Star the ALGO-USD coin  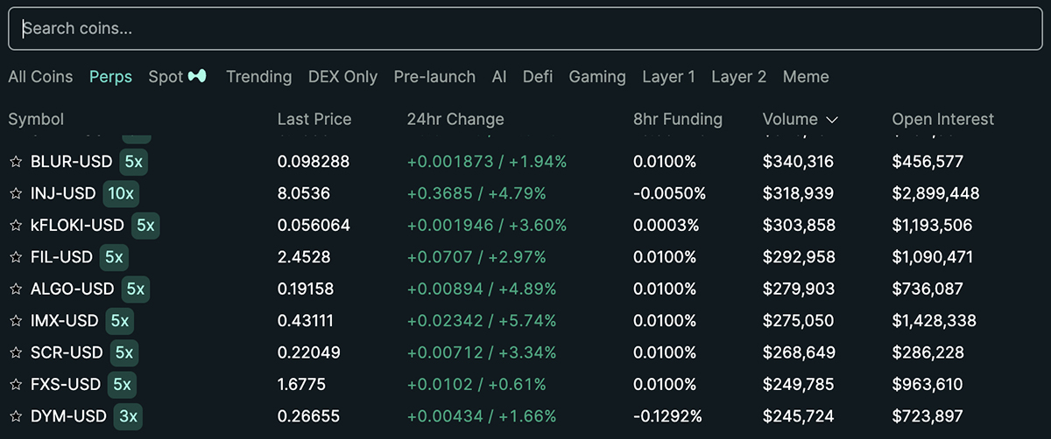click(x=15, y=289)
